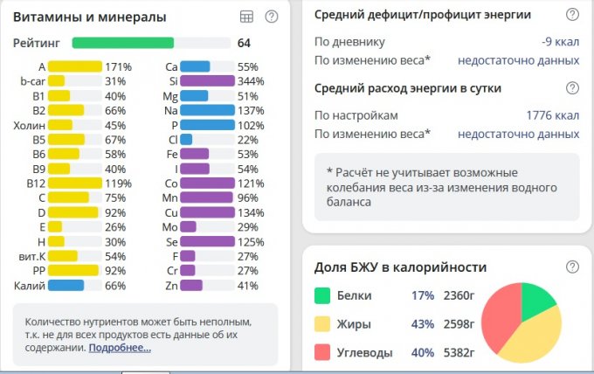Select the green Белки color swatch
The width and height of the screenshot is (594, 374).
(x=321, y=295)
